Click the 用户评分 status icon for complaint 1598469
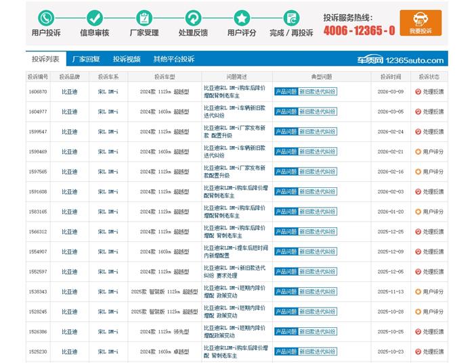Image resolution: width=474 pixels, height=363 pixels. point(418,152)
